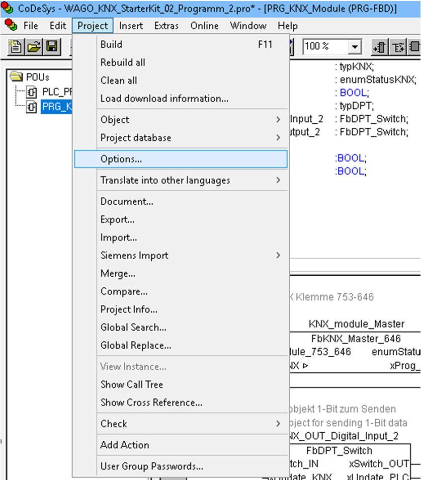
Task: Select Load download information...
Action: pos(181,99)
